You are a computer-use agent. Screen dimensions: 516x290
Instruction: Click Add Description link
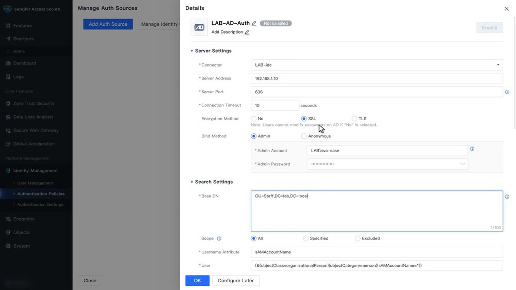click(x=227, y=32)
